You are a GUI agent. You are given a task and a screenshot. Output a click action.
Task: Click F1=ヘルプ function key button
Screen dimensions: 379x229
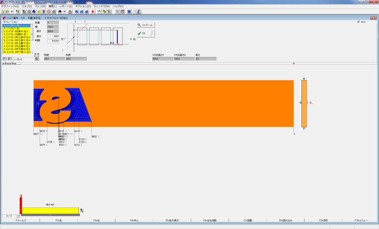click(21, 220)
